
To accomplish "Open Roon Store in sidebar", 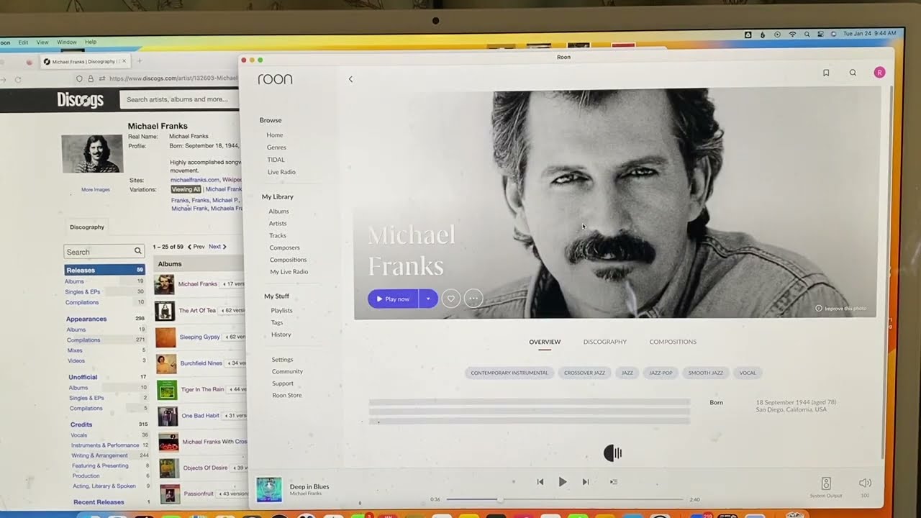I will pyautogui.click(x=287, y=395).
